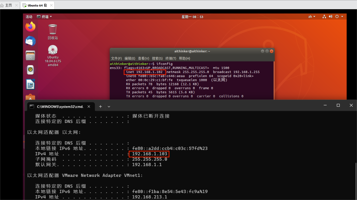Open the 帮助(H) menu in Ubuntu terminal
Image resolution: width=357 pixels, height=200 pixels.
184,59
